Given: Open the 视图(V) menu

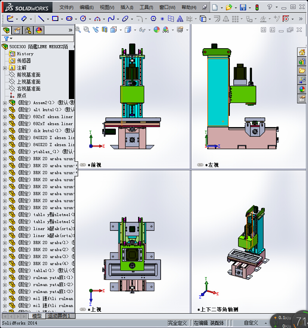Looking at the screenshot, I should 107,7.
